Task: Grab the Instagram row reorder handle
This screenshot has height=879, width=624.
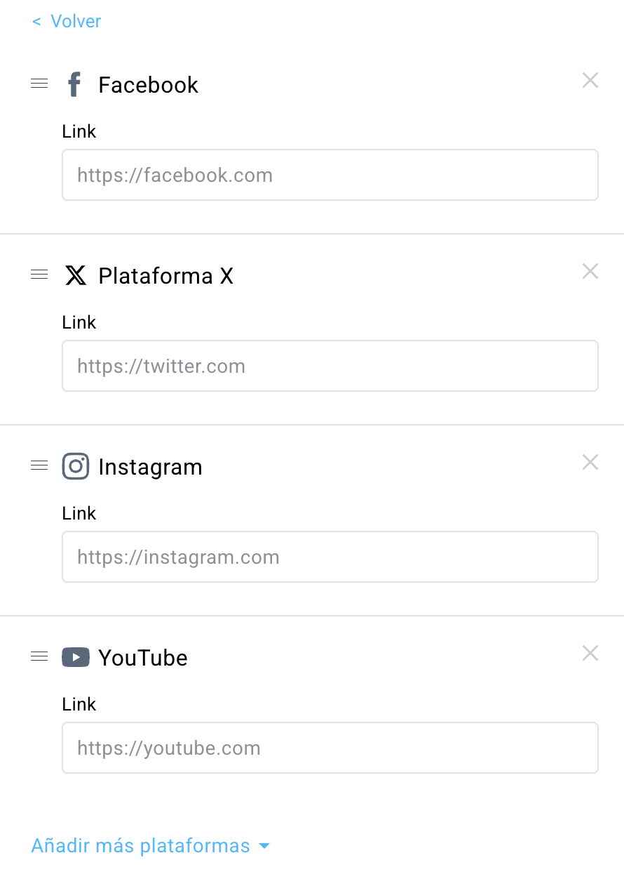Action: (39, 466)
